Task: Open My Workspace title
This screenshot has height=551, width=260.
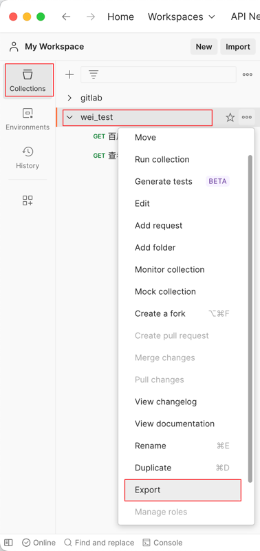Action: point(54,47)
